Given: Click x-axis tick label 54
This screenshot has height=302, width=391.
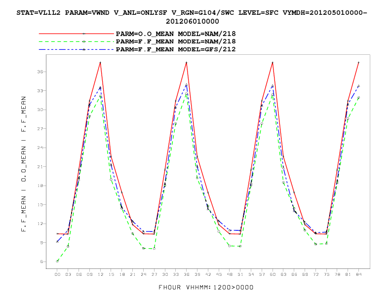Looking at the screenshot, I should click(251, 274).
